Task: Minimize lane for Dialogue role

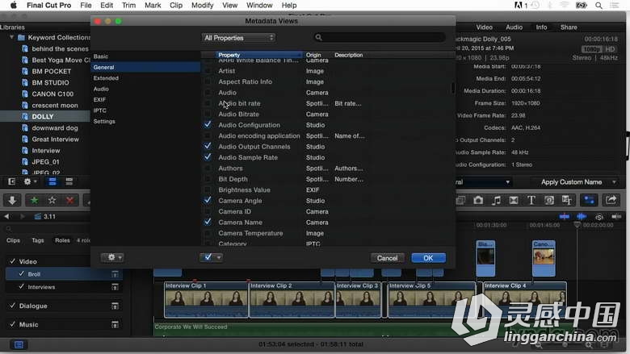Action: (x=115, y=306)
